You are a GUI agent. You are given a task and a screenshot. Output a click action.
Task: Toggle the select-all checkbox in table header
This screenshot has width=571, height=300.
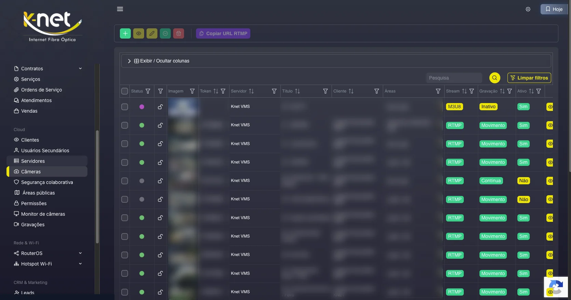tap(125, 91)
